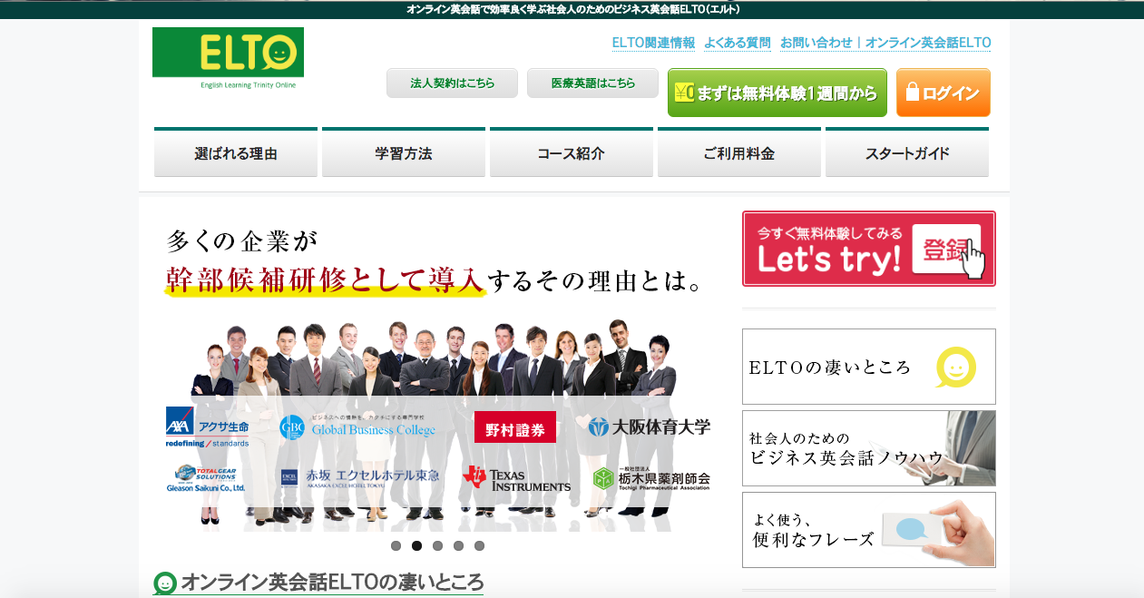Select the second carousel slide dot

[417, 546]
